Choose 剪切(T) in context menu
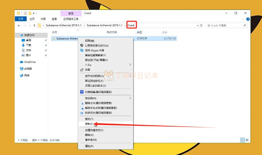262x155 pixels. pyautogui.click(x=106, y=119)
